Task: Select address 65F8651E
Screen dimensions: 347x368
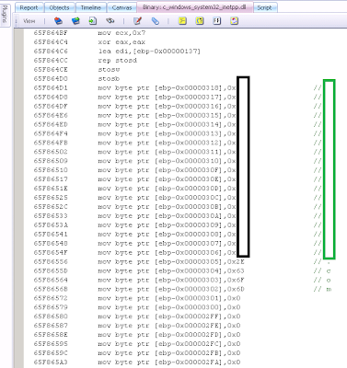Action: click(51, 189)
